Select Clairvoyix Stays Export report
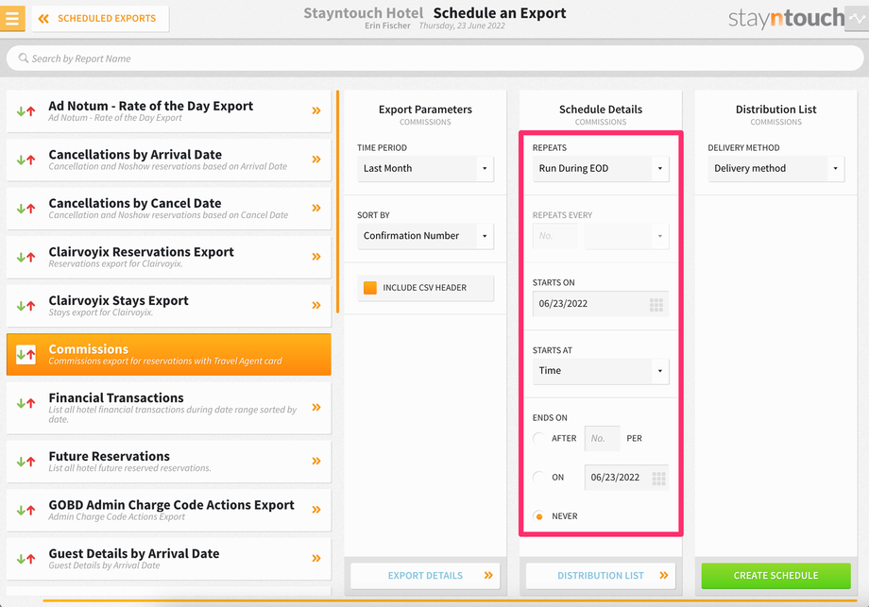 coord(168,306)
